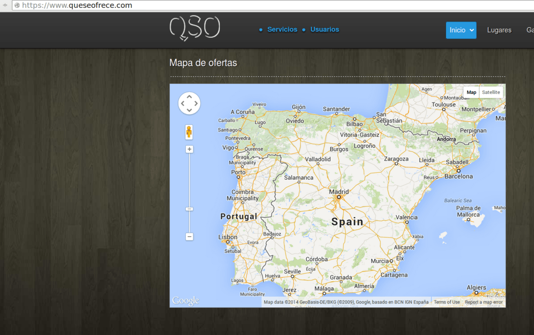Click the Porto label on the map
This screenshot has width=534, height=335.
point(238,173)
